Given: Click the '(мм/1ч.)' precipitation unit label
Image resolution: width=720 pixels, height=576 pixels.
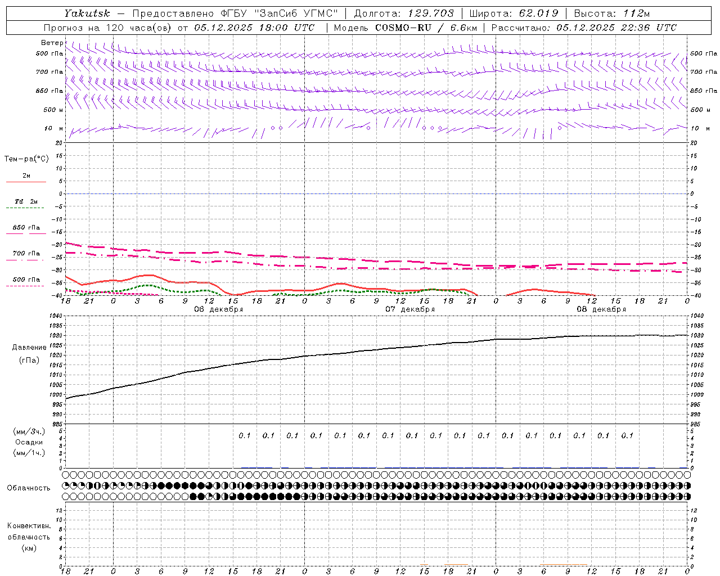Looking at the screenshot, I should point(29,453).
